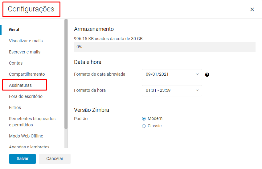Screen dimensions: 262x169
Task: Close the Configurações dialog
Action: pyautogui.click(x=252, y=9)
